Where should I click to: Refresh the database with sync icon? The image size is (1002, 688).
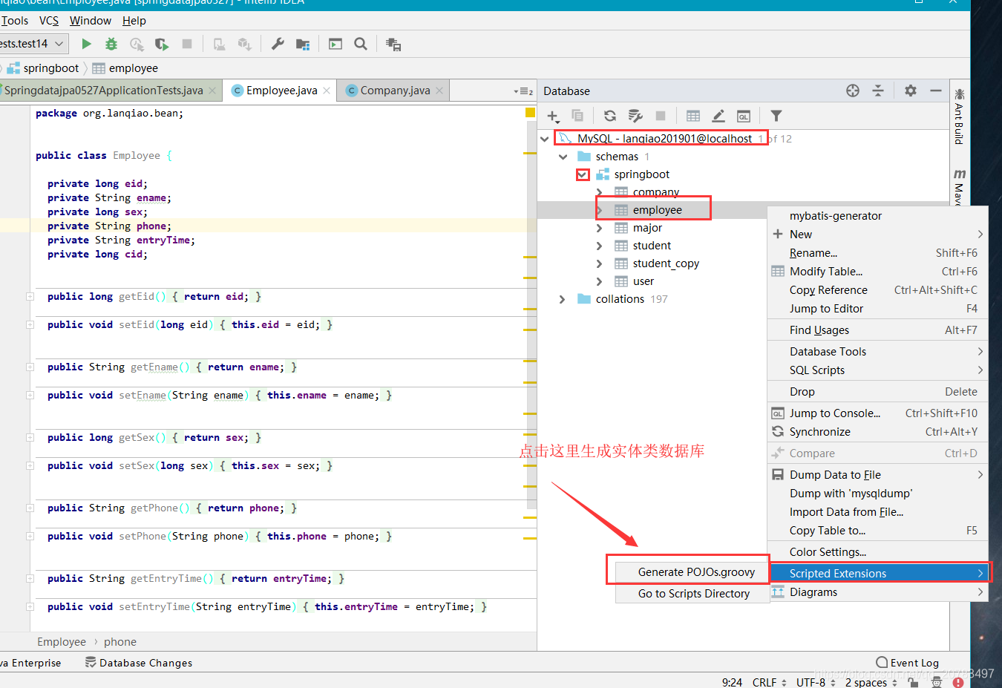coord(610,116)
